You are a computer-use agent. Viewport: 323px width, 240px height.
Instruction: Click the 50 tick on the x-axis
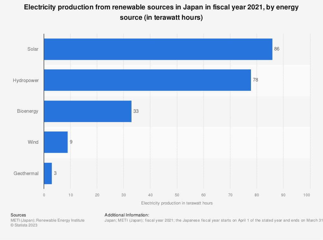pyautogui.click(x=177, y=195)
